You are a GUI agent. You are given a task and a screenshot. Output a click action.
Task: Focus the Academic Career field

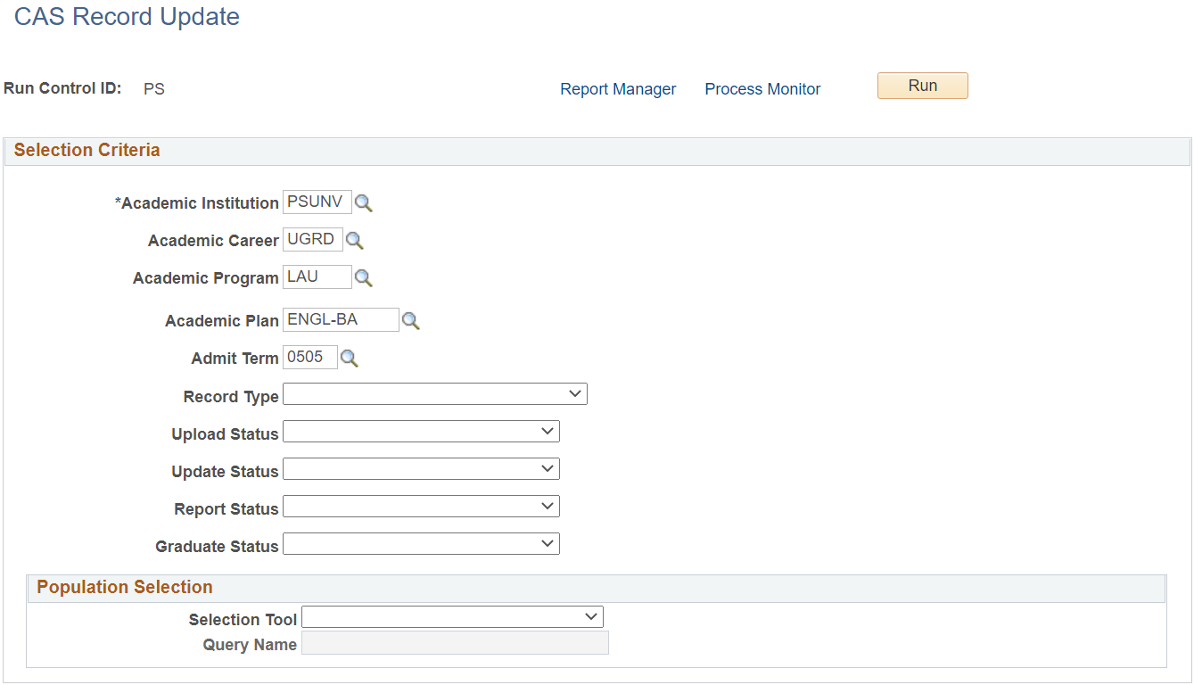(313, 240)
